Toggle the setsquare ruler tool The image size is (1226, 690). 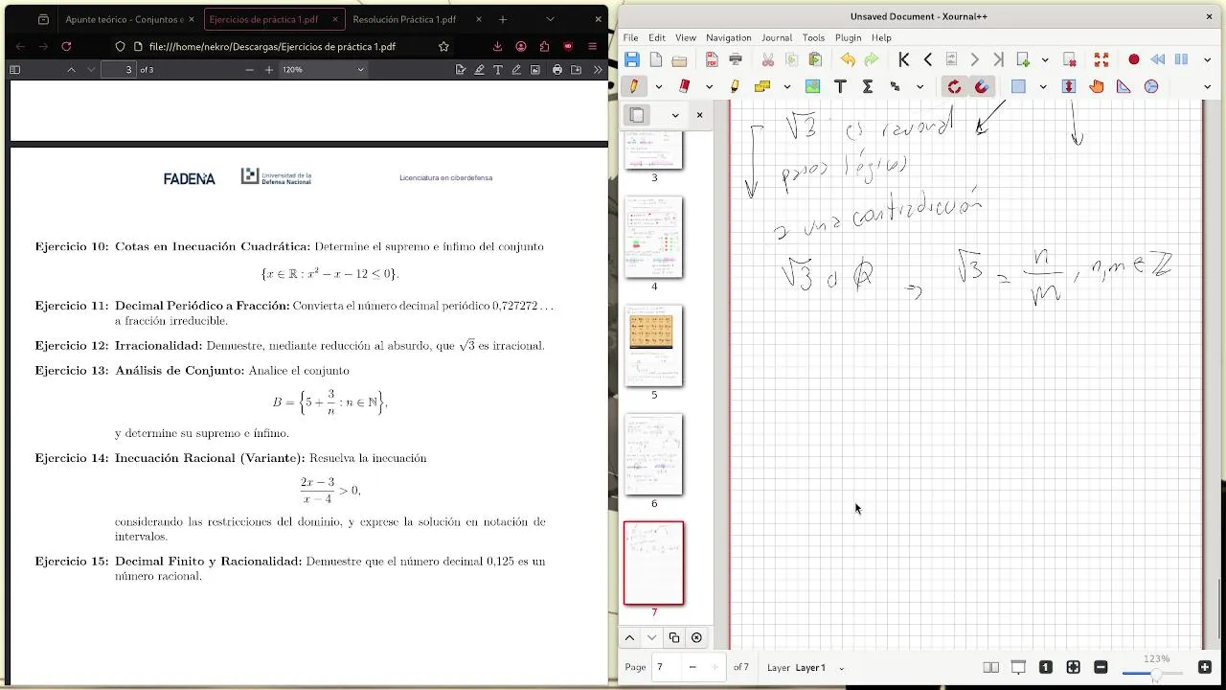tap(1124, 86)
